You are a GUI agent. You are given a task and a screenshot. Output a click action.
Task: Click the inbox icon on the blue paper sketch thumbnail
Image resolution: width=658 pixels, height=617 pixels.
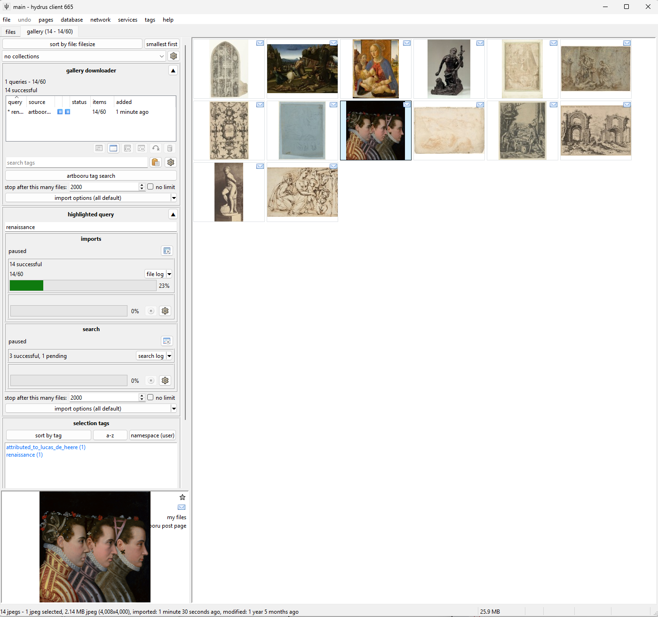tap(333, 105)
